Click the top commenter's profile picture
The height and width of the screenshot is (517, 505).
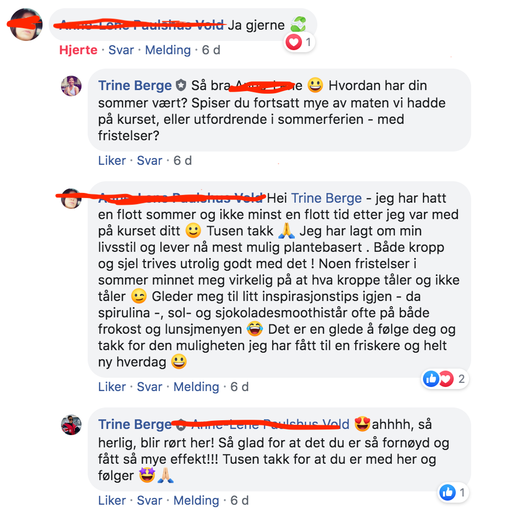(26, 25)
